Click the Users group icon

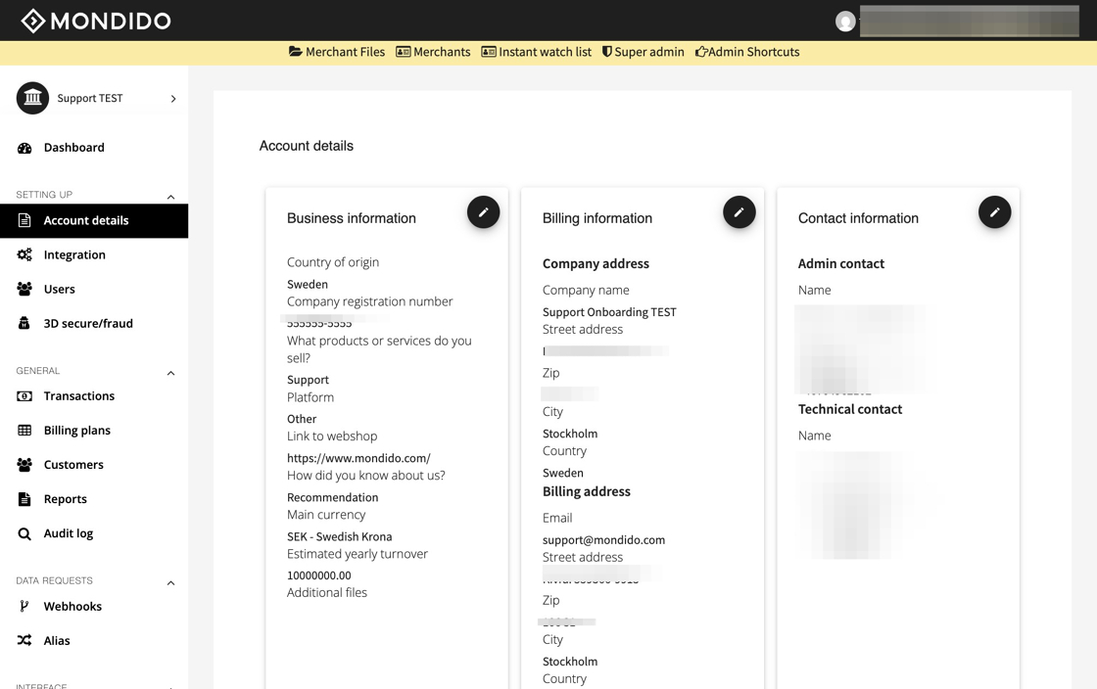24,289
